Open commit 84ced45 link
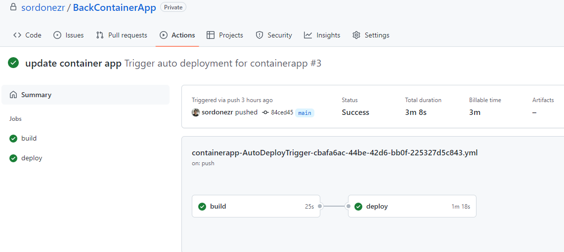 [282, 112]
